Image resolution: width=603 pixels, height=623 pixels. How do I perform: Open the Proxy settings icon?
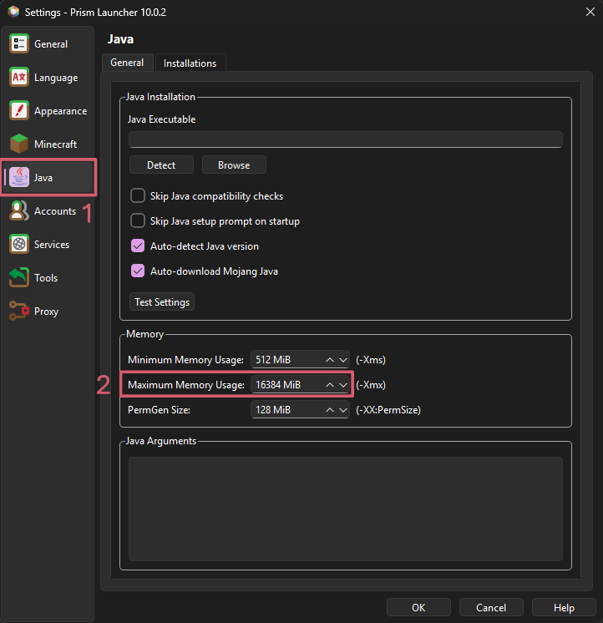18,311
